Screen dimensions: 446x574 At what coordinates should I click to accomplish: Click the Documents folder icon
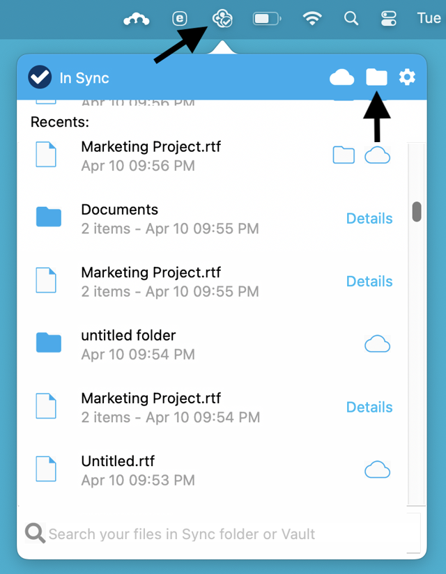tap(48, 217)
